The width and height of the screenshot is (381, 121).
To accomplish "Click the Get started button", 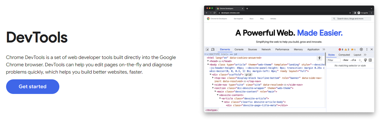I will point(33,87).
